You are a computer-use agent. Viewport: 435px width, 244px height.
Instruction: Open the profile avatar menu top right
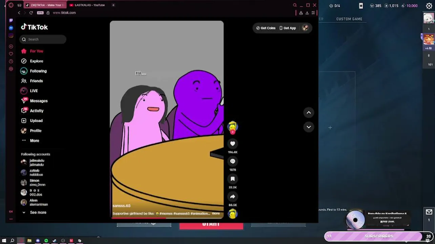[305, 28]
